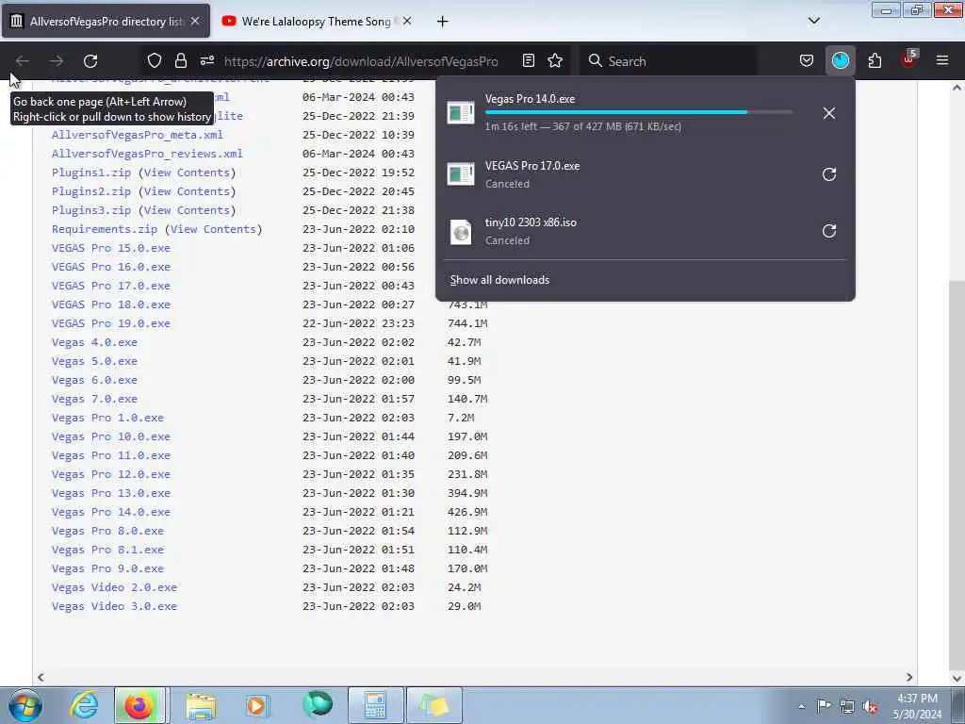Show hidden tray icons arrow
Screen dimensions: 965x724
pyautogui.click(x=801, y=706)
